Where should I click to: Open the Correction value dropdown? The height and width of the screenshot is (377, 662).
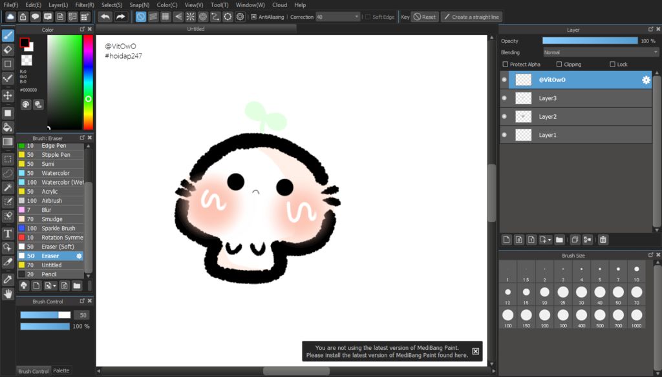pos(337,17)
